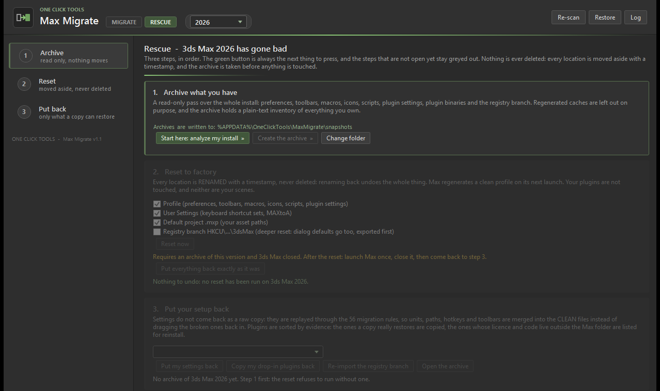Screen dimensions: 660x391
Task: Open the Log button
Action: (x=636, y=18)
